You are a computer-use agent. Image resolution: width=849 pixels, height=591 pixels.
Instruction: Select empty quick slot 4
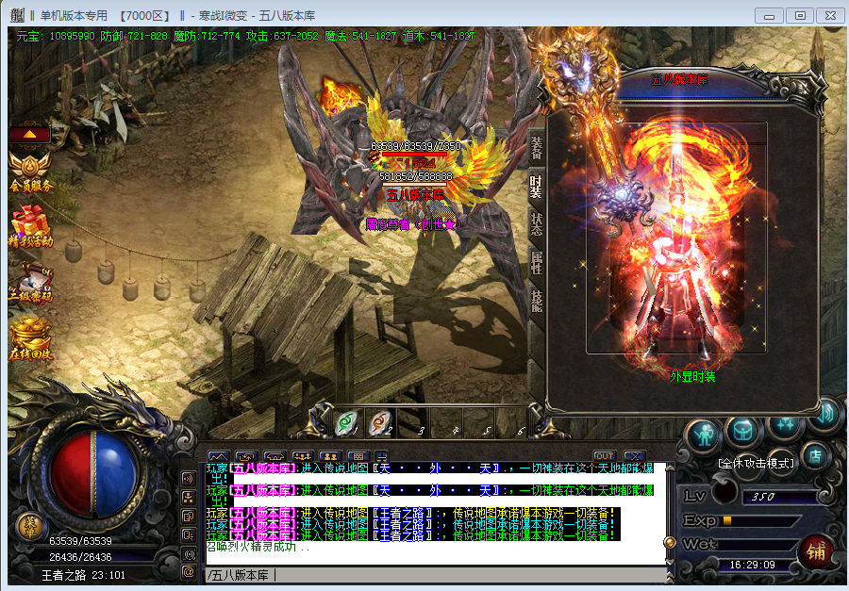445,423
